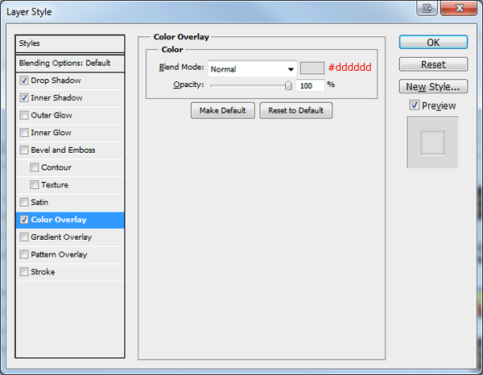Image resolution: width=483 pixels, height=375 pixels.
Task: Toggle the Preview checkbox
Action: tap(414, 105)
